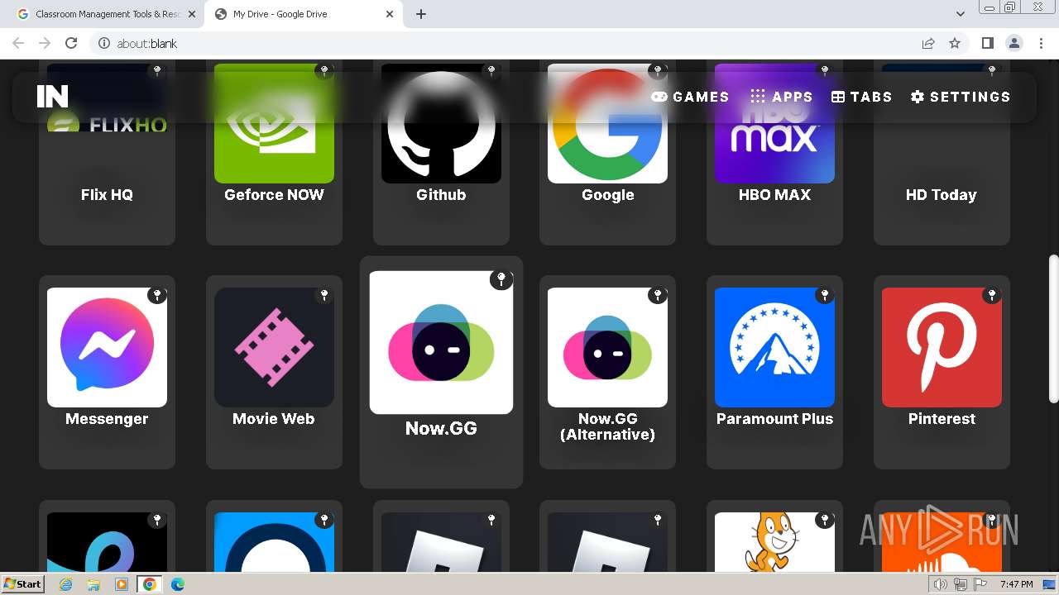This screenshot has height=595, width=1059.
Task: Open the Windows Start menu
Action: click(23, 583)
